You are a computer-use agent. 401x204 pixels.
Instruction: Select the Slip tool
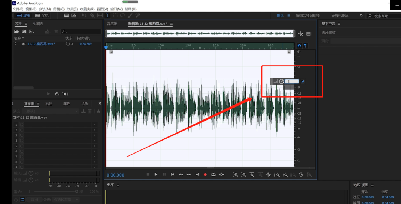pos(100,16)
